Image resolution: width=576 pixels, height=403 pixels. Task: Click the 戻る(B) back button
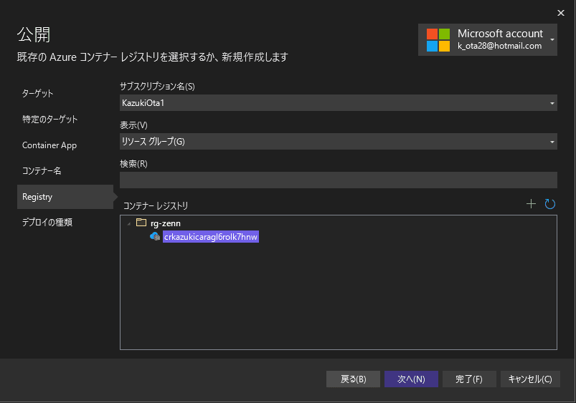353,379
